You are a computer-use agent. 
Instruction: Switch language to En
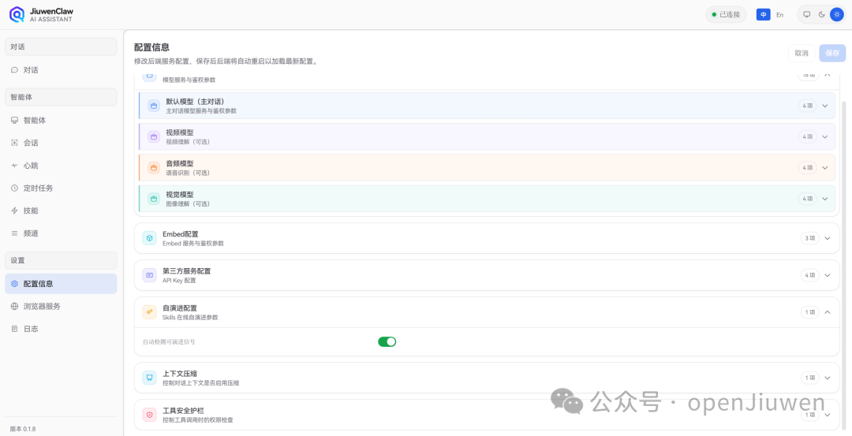(779, 15)
